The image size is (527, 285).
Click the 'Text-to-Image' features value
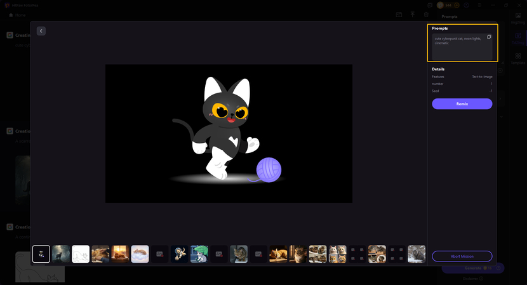tap(482, 77)
